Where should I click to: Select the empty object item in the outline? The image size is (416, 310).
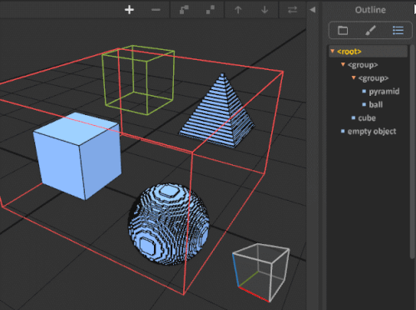(x=372, y=132)
